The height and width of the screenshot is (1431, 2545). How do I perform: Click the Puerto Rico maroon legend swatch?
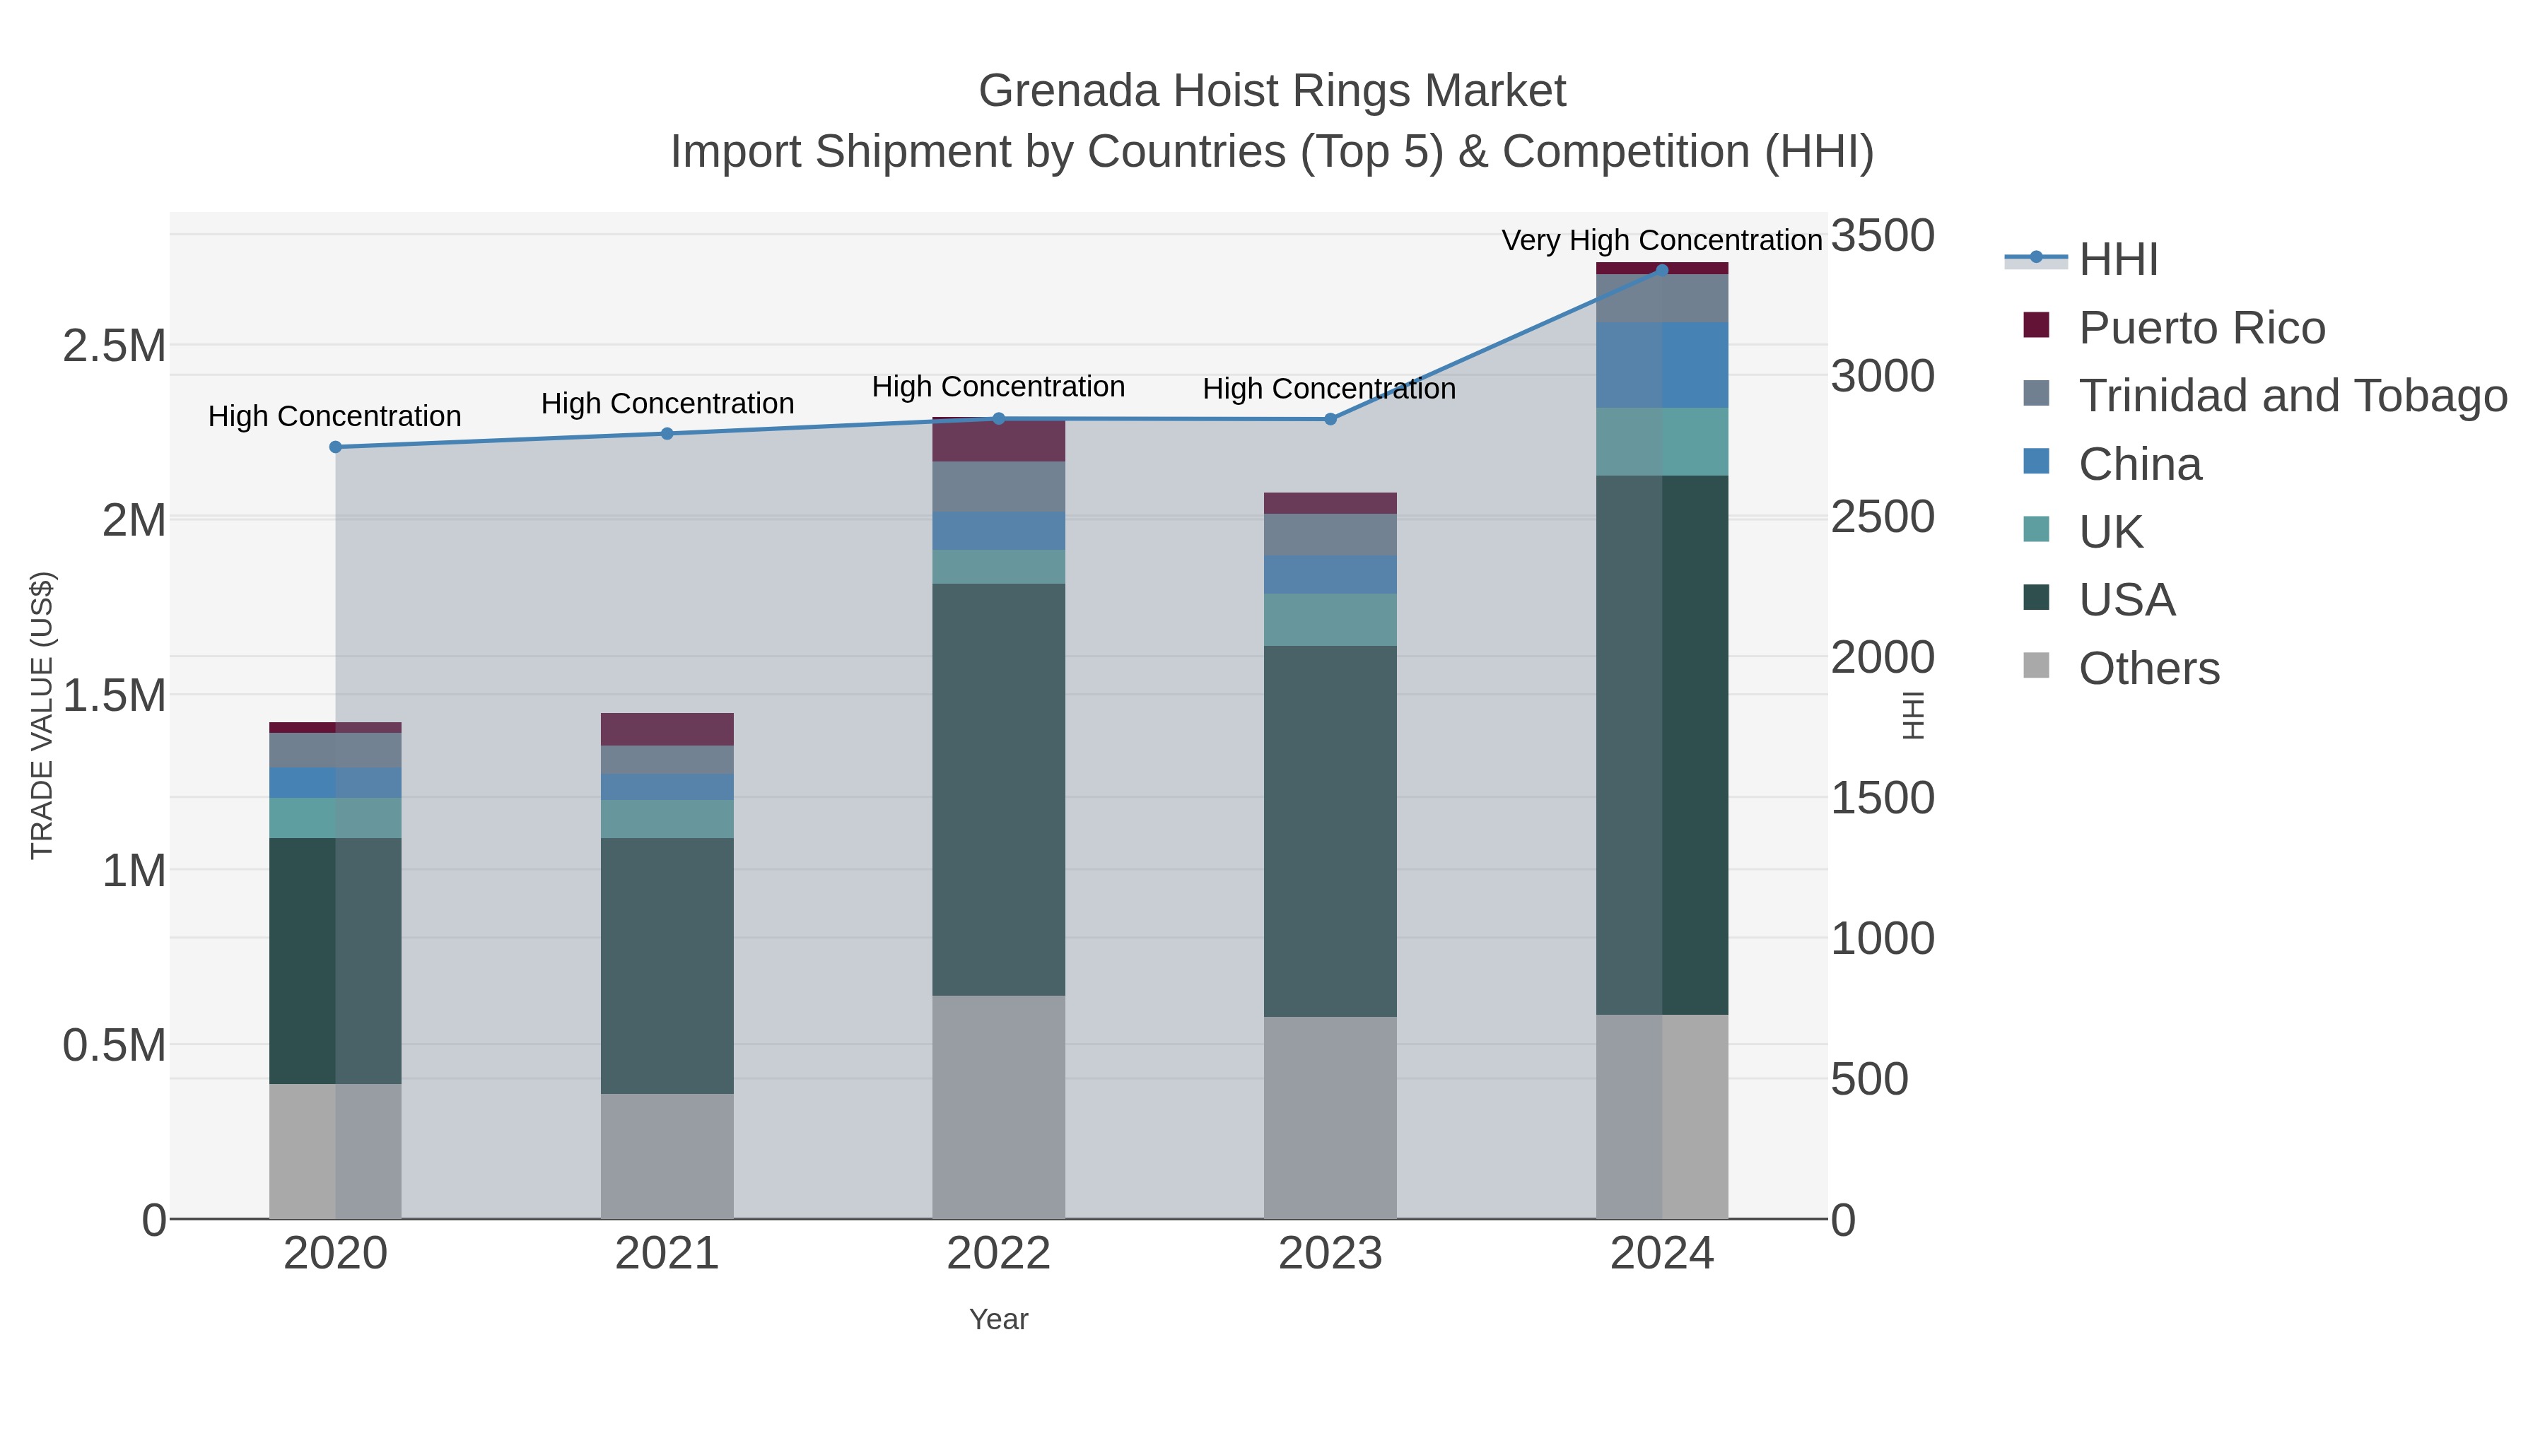coord(2036,325)
